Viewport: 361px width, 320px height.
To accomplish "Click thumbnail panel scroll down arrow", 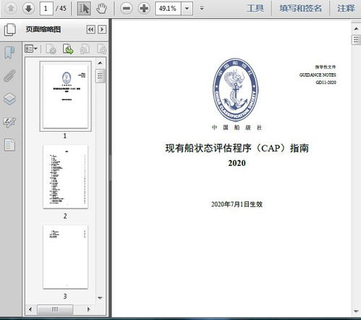I will pos(100,298).
